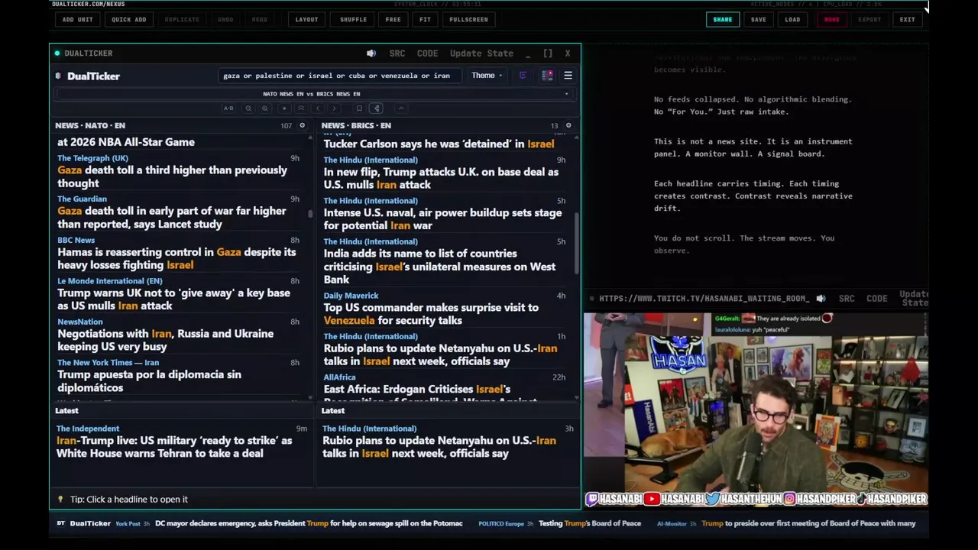Click Update State on DualTicker unit

point(481,53)
